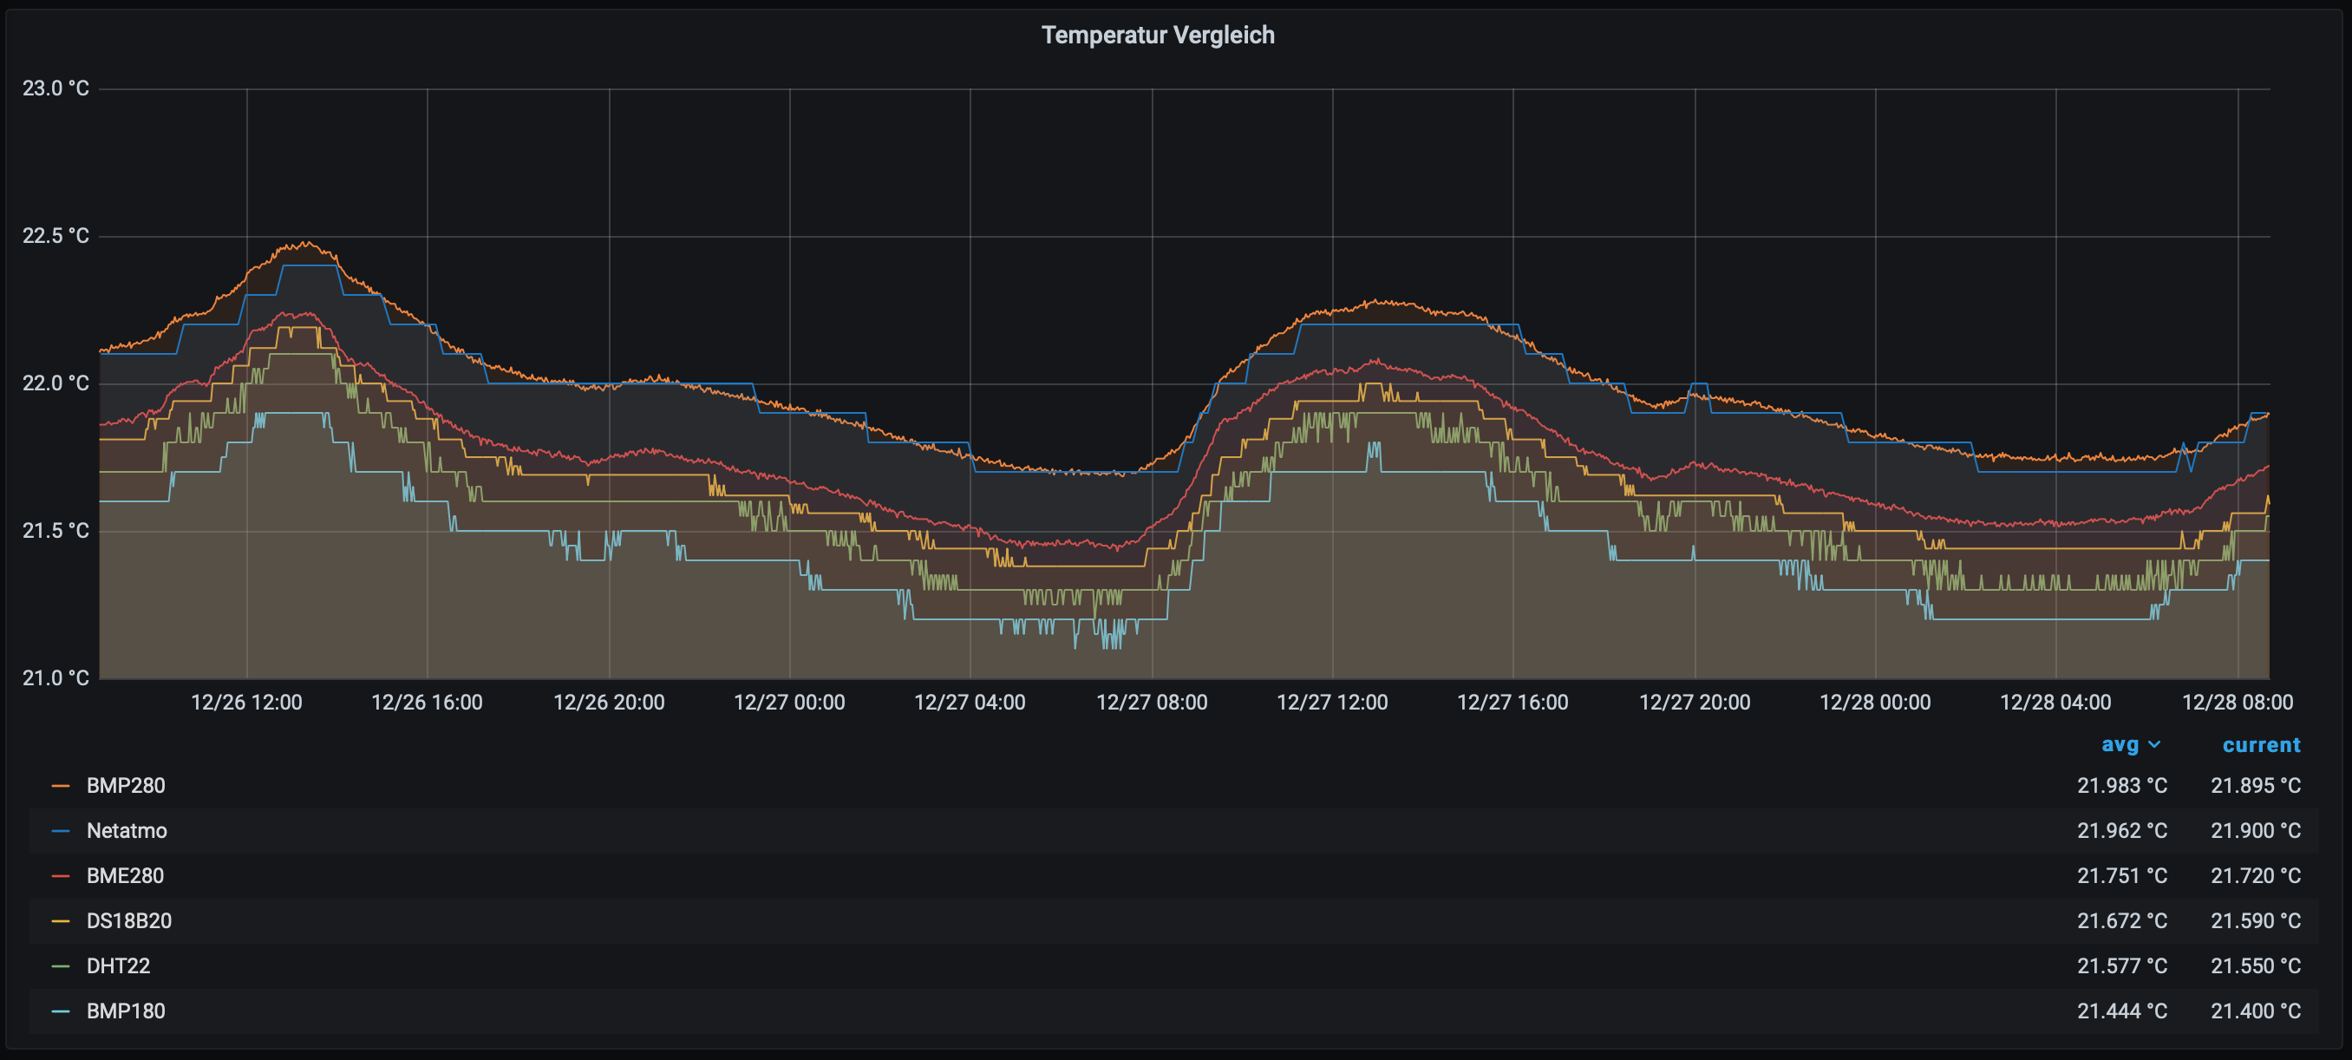The width and height of the screenshot is (2352, 1060).
Task: Click the Netatmo blue legend color line
Action: click(x=60, y=831)
